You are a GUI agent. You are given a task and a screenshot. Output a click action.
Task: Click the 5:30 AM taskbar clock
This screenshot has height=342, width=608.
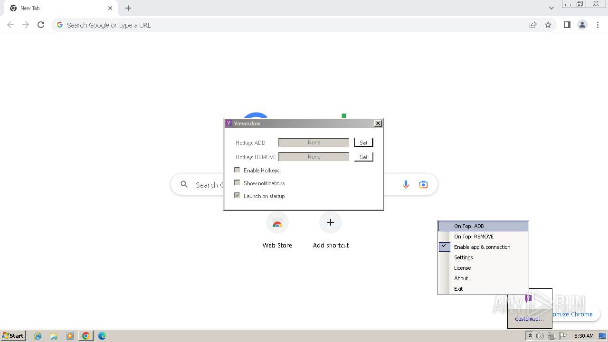[x=584, y=336]
